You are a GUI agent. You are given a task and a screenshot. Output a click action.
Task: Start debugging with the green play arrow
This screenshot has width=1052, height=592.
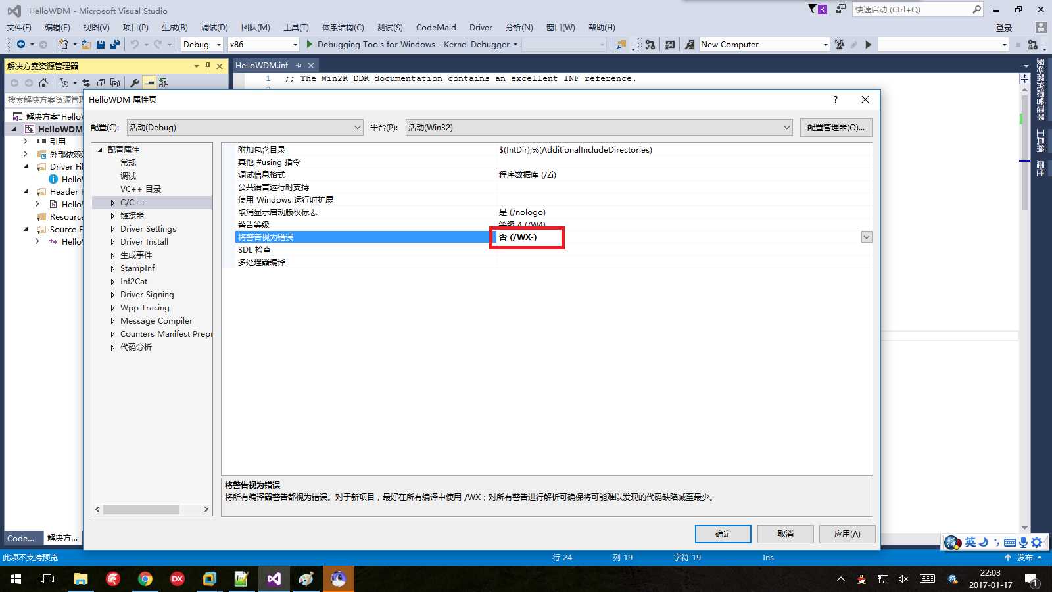pos(310,44)
